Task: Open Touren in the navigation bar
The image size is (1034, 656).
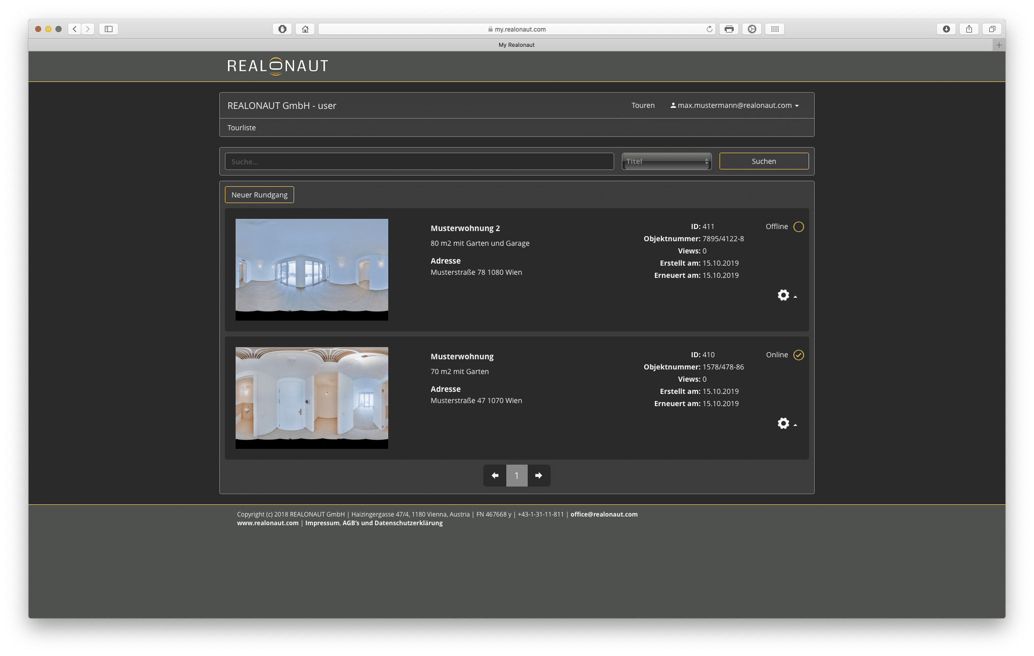Action: point(643,105)
